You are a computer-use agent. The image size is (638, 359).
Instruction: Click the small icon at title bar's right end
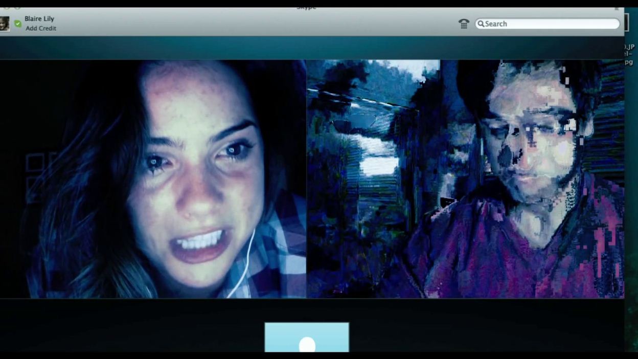pyautogui.click(x=617, y=8)
